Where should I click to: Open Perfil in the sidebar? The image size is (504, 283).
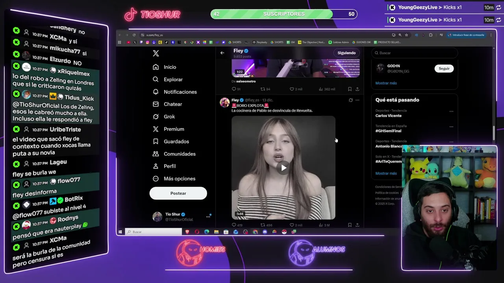coord(164,166)
